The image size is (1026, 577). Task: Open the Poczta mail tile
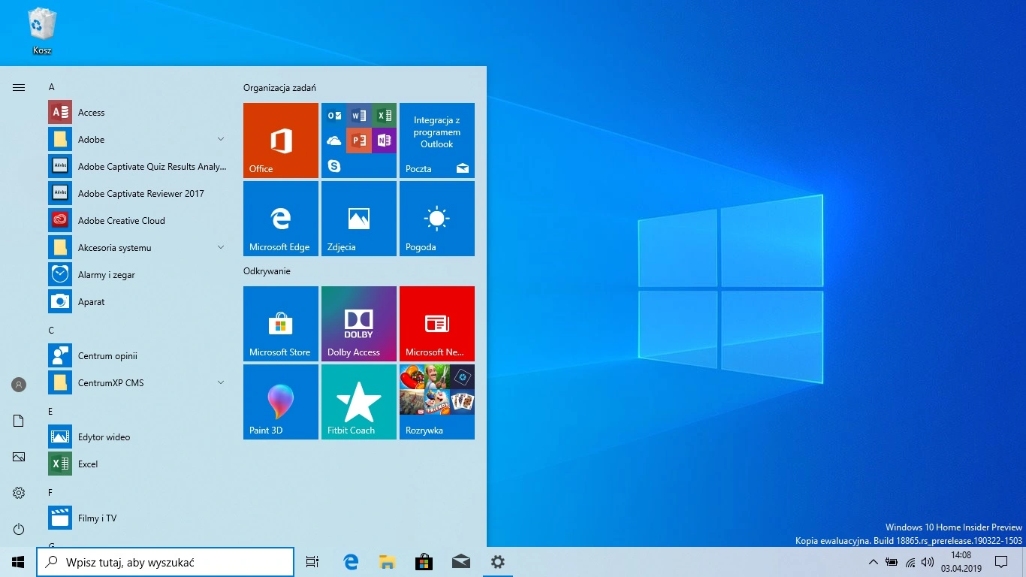[x=437, y=140]
